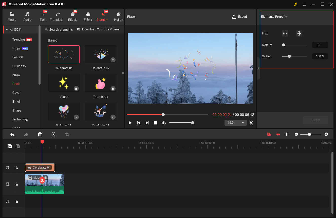The width and height of the screenshot is (336, 218).
Task: Switch to the Text elements tab
Action: (42, 16)
